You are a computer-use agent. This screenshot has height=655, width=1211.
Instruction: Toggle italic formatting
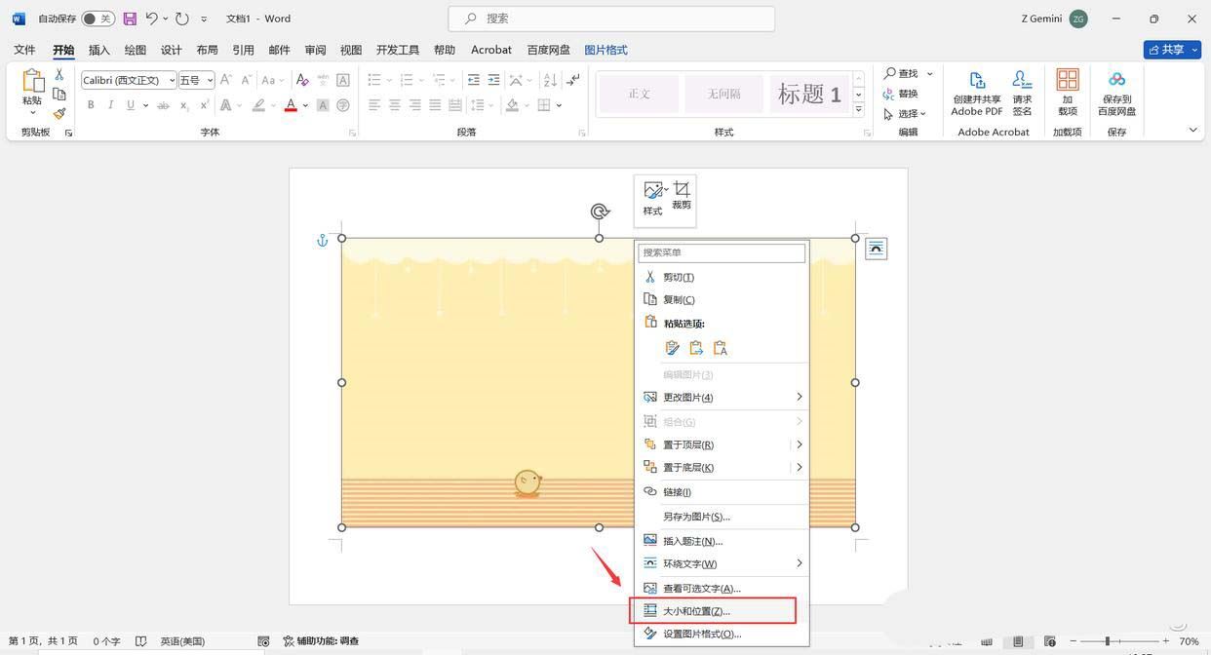[110, 104]
